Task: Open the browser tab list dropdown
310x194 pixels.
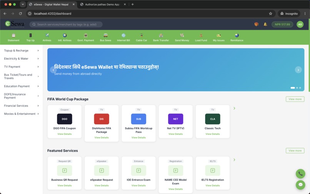Action: click(x=23, y=4)
